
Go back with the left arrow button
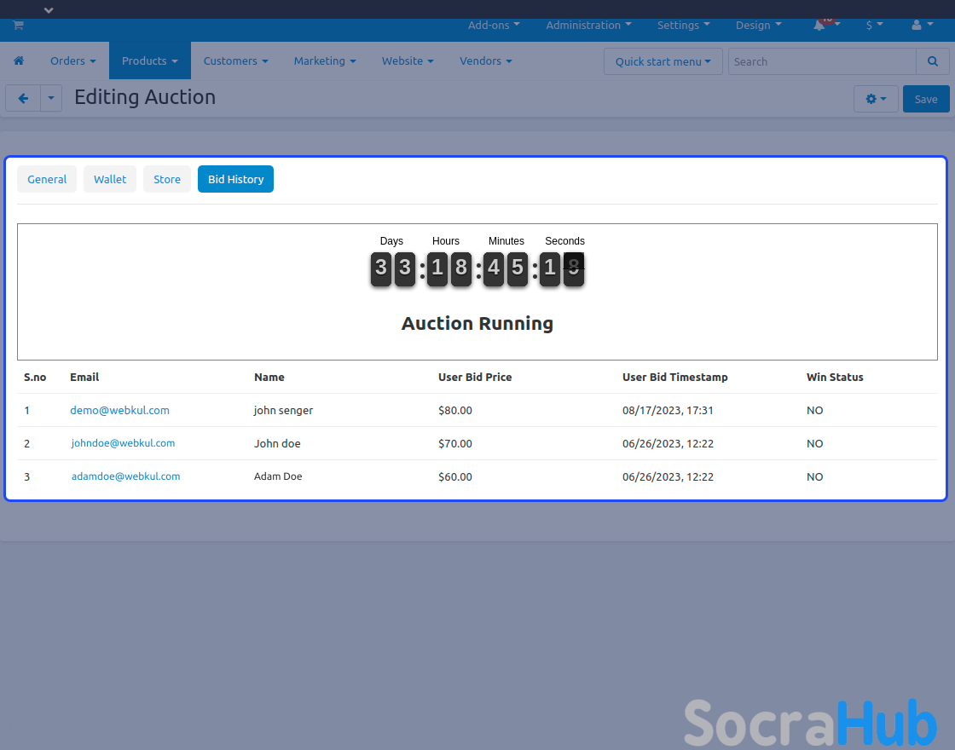(23, 98)
